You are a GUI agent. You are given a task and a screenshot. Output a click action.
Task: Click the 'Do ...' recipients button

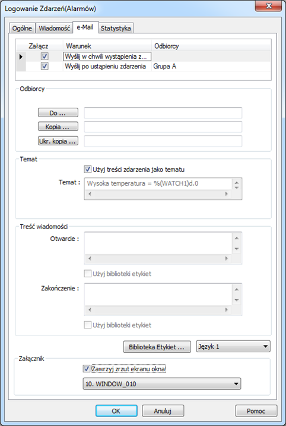pyautogui.click(x=58, y=113)
